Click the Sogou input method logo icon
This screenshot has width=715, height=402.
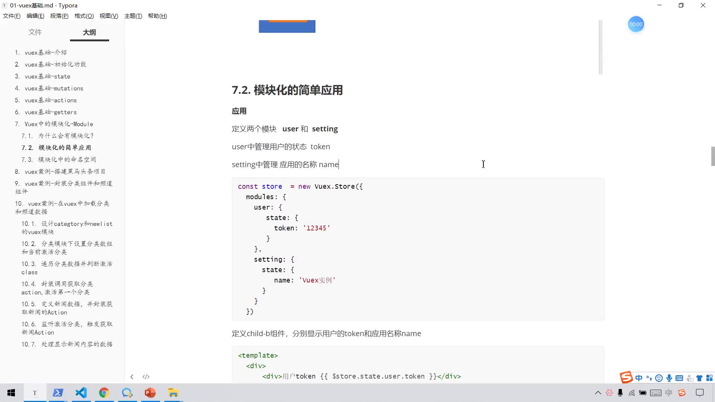(x=626, y=377)
